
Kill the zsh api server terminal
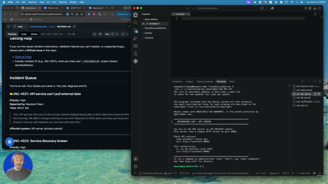(319, 94)
